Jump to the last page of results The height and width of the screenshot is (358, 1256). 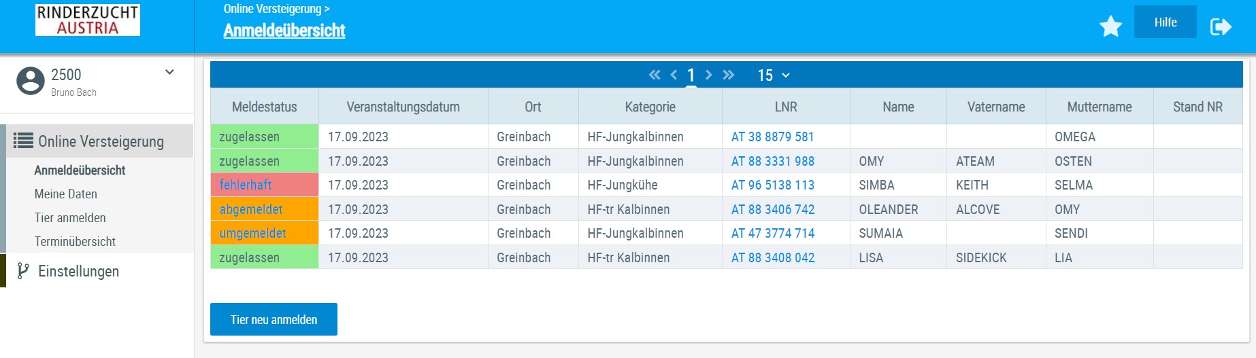coord(729,75)
